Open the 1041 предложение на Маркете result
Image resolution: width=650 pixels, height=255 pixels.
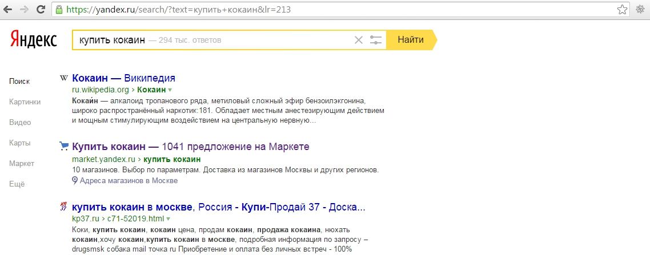tap(191, 147)
